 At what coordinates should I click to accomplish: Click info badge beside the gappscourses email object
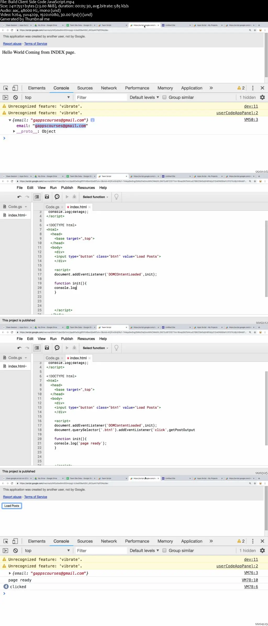(92, 120)
